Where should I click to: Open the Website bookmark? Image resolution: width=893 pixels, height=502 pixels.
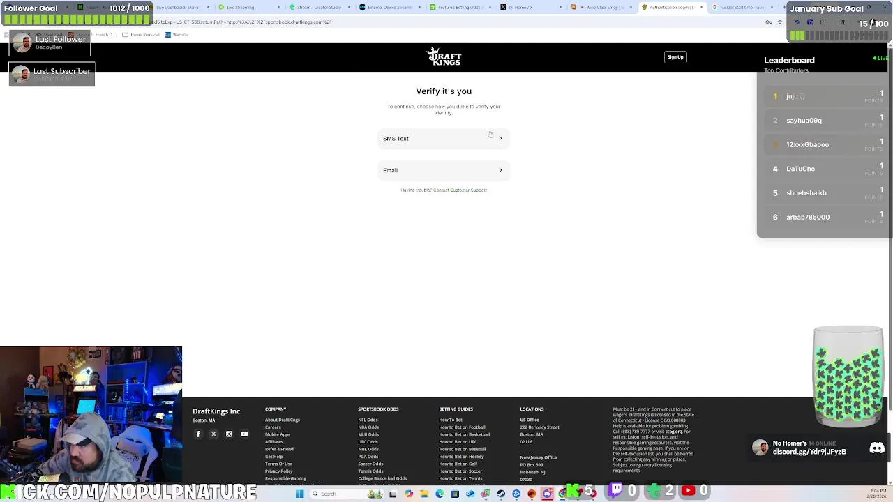coord(177,35)
